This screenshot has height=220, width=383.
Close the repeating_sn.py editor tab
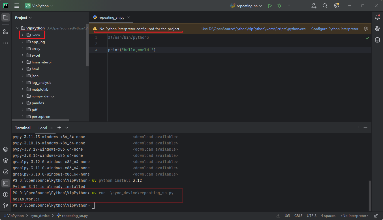pyautogui.click(x=129, y=18)
